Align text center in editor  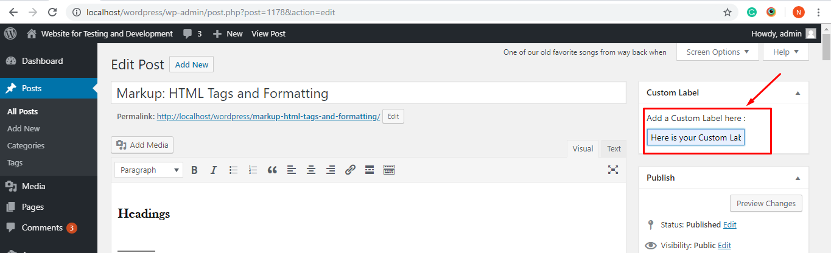click(311, 170)
